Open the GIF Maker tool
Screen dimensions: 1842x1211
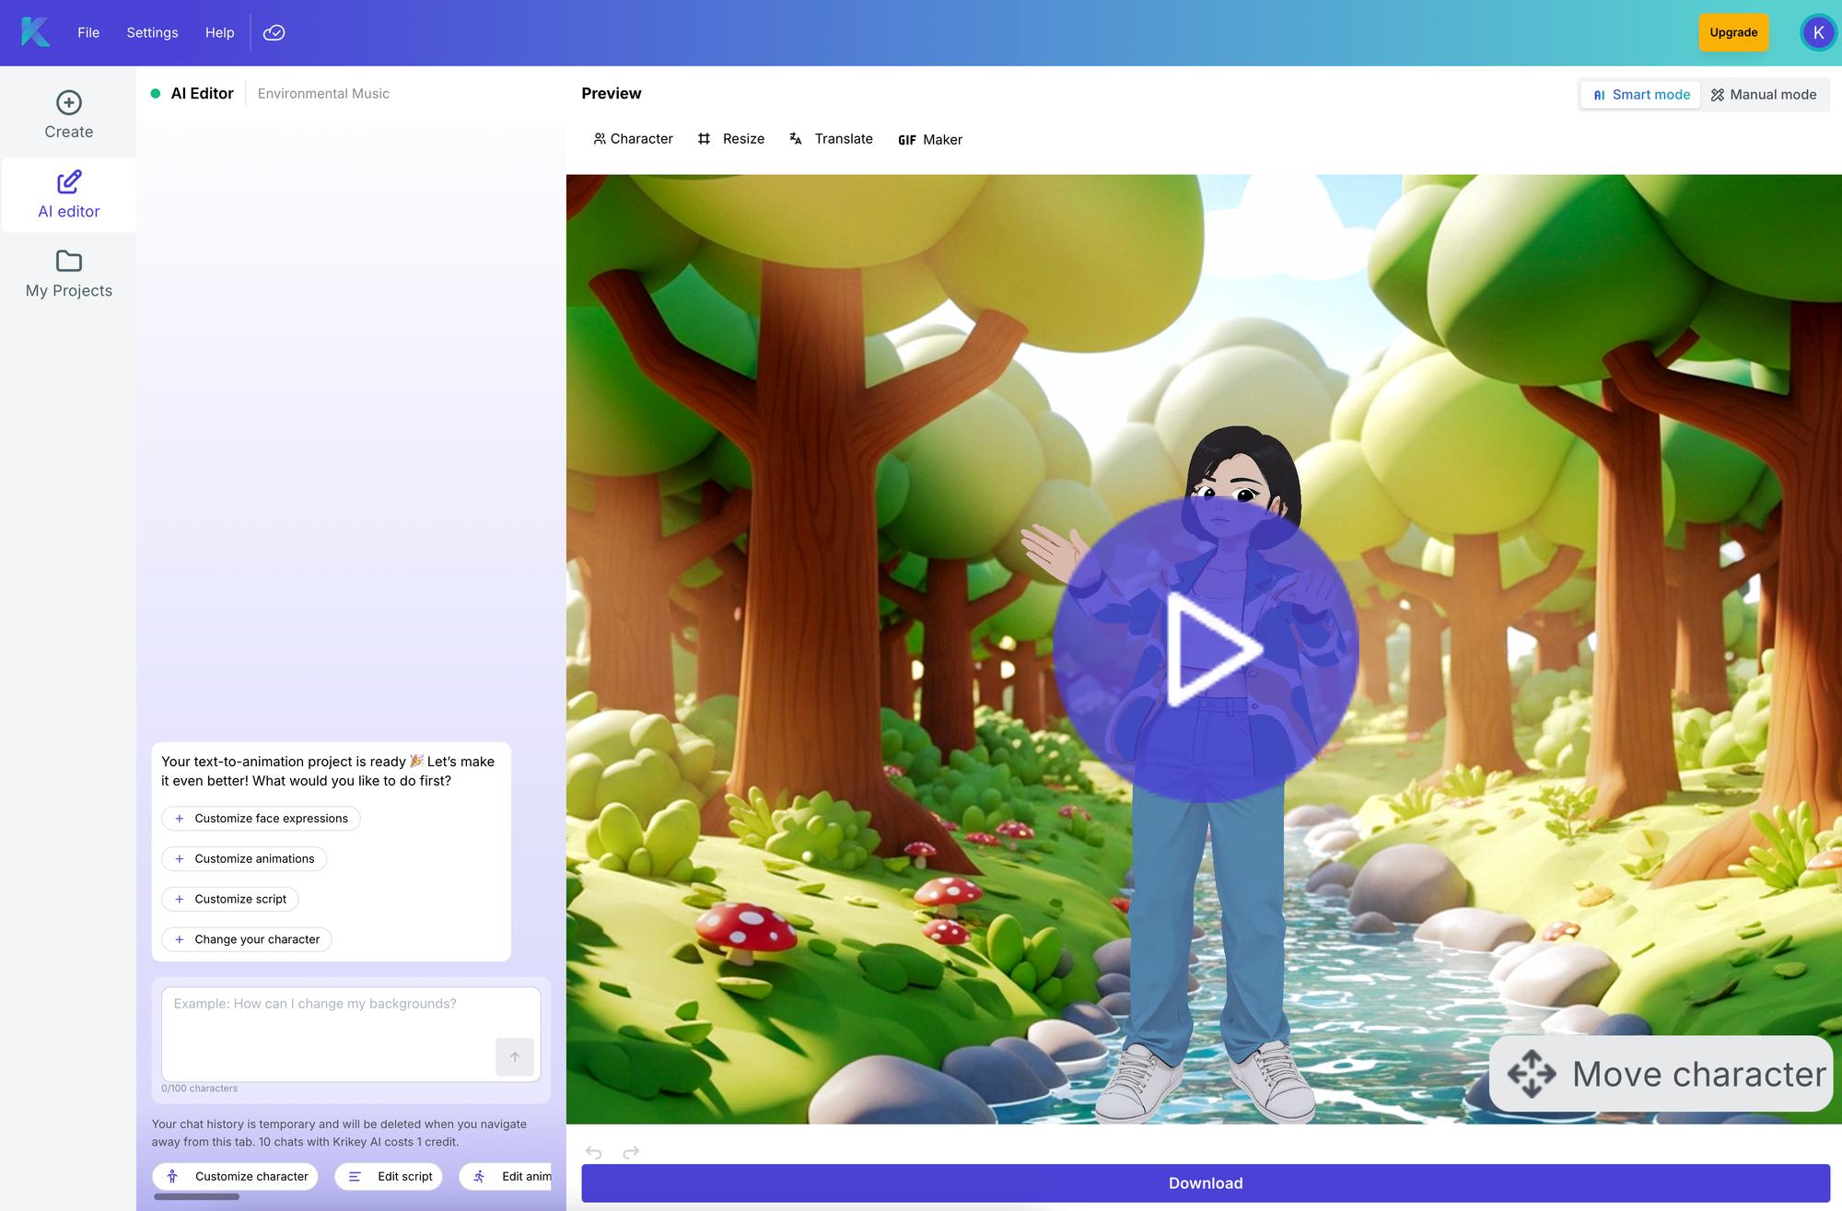[x=930, y=139]
